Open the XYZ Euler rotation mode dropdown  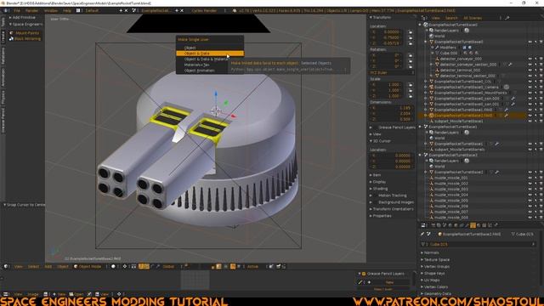point(392,73)
